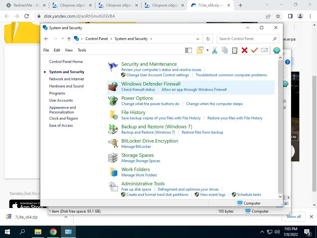The width and height of the screenshot is (317, 238).
Task: Click the Rename toolbar icon
Action: coord(264,50)
